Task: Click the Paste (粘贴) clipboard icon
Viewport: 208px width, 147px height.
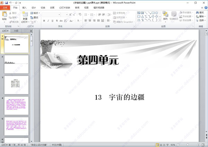Action: coord(5,14)
